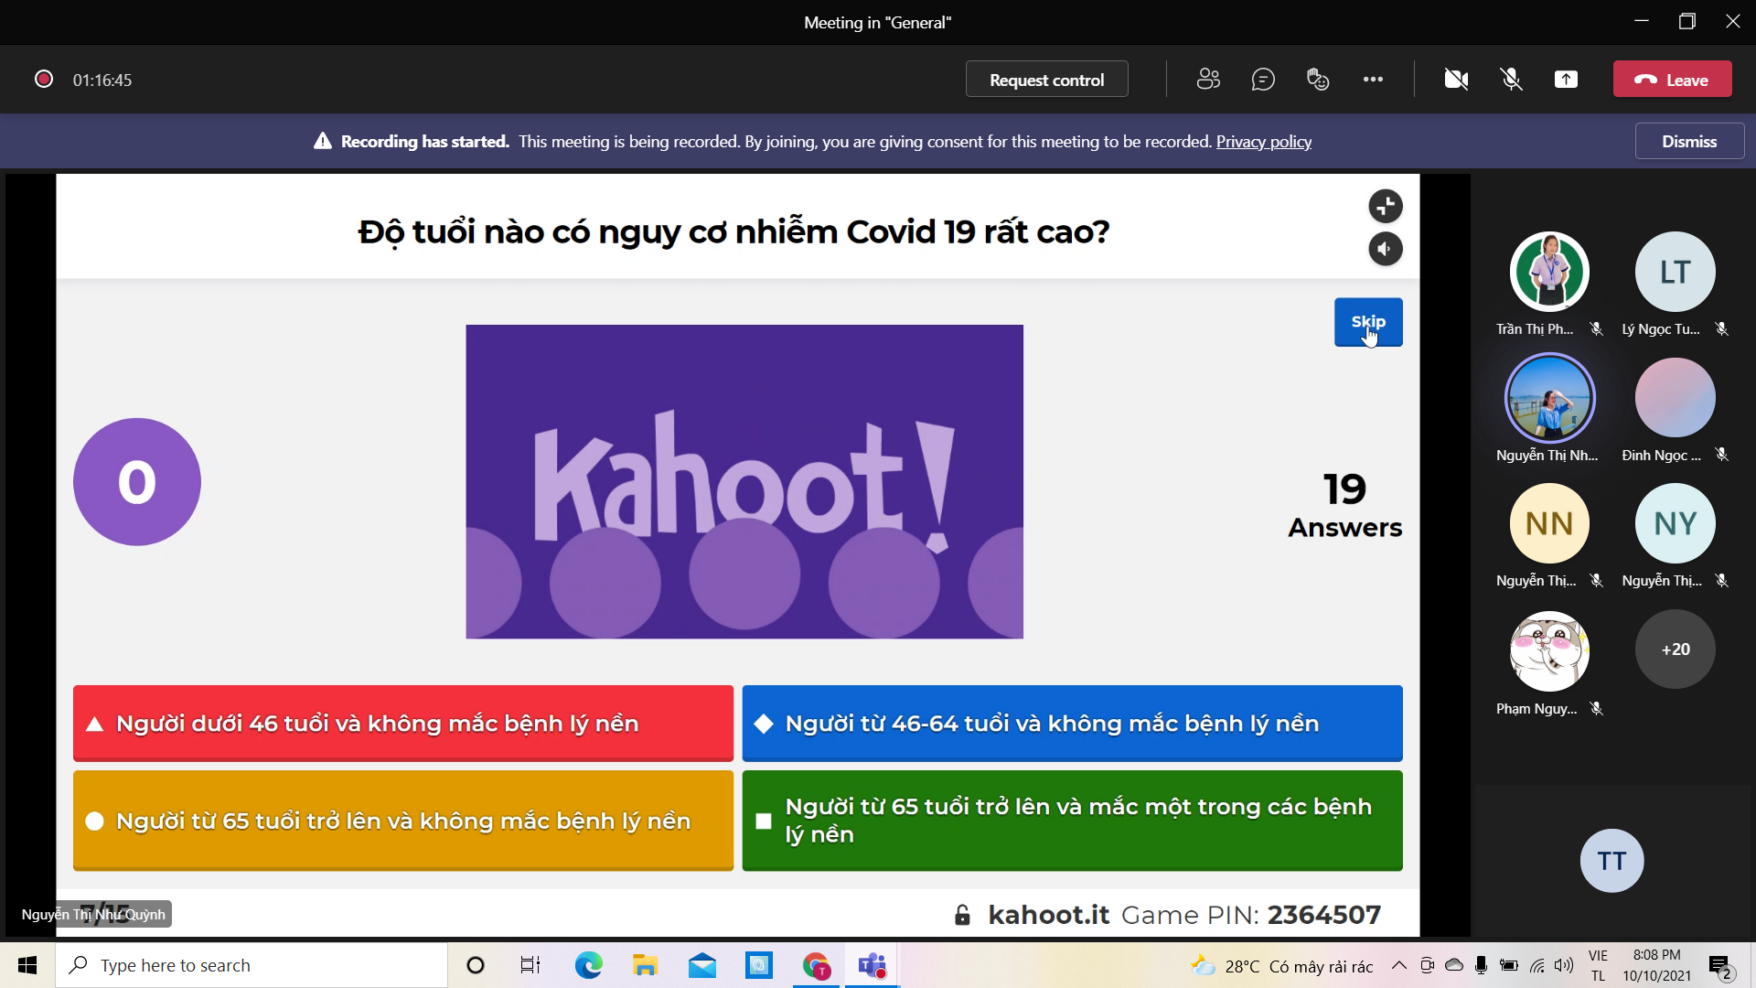Click the Kahoot question title text

click(733, 231)
